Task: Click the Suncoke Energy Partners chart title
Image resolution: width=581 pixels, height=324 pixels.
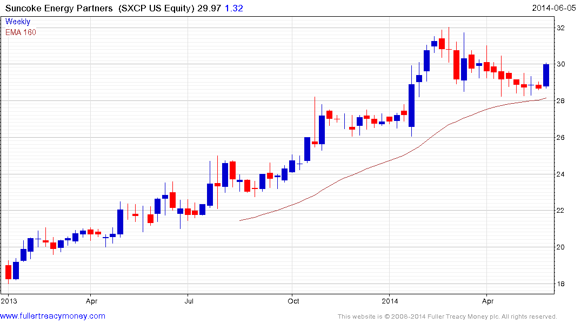Action: pyautogui.click(x=59, y=8)
